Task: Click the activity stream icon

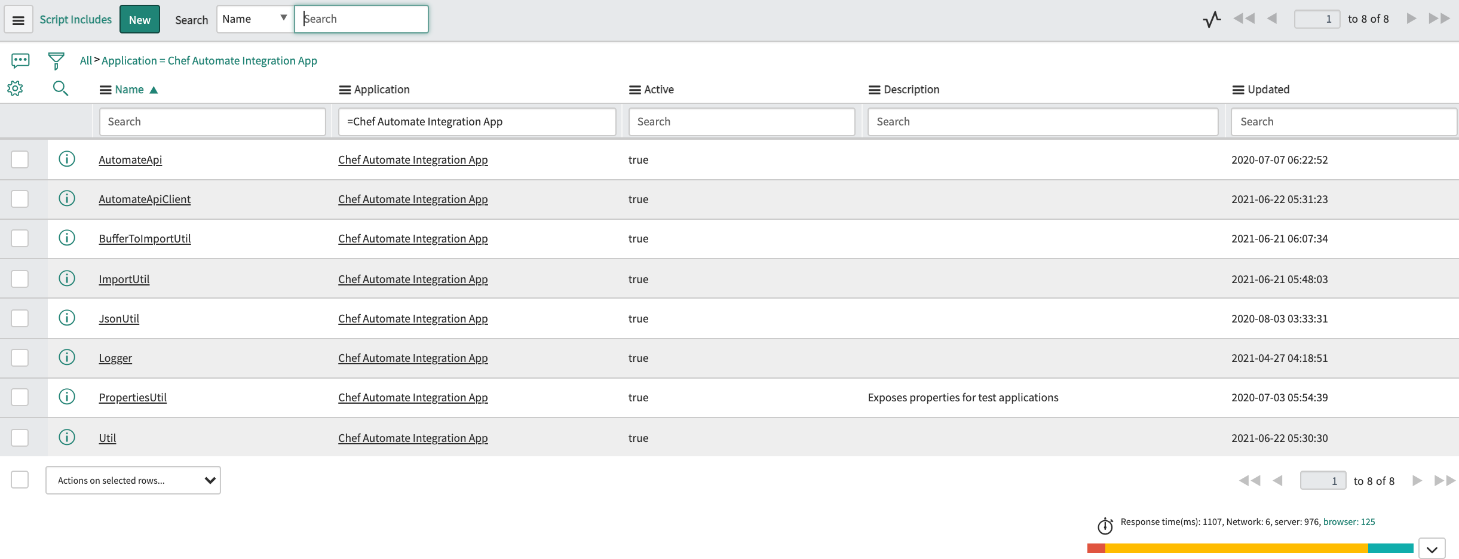Action: pos(20,60)
